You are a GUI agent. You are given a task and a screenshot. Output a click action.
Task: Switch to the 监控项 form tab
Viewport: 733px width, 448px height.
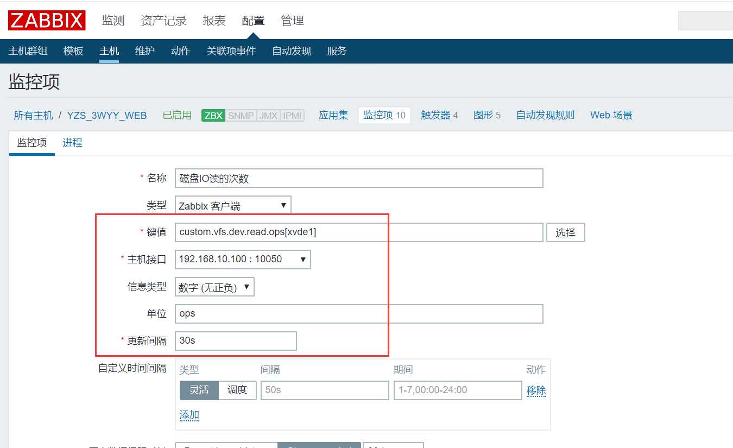click(x=32, y=143)
